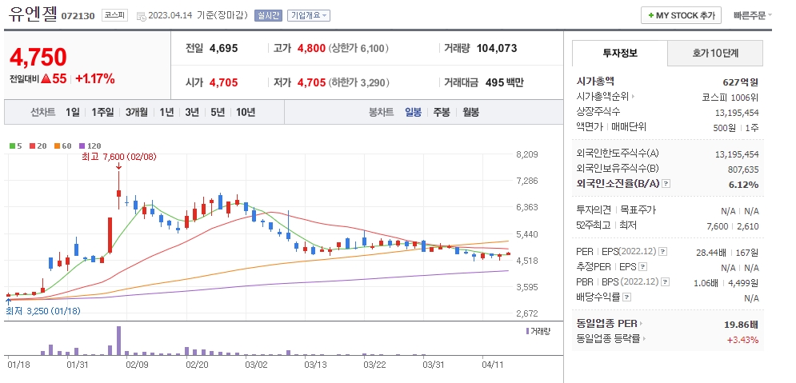Click the 거래대금 value 495 백만
Viewport: 796px width, 383px height.
504,82
